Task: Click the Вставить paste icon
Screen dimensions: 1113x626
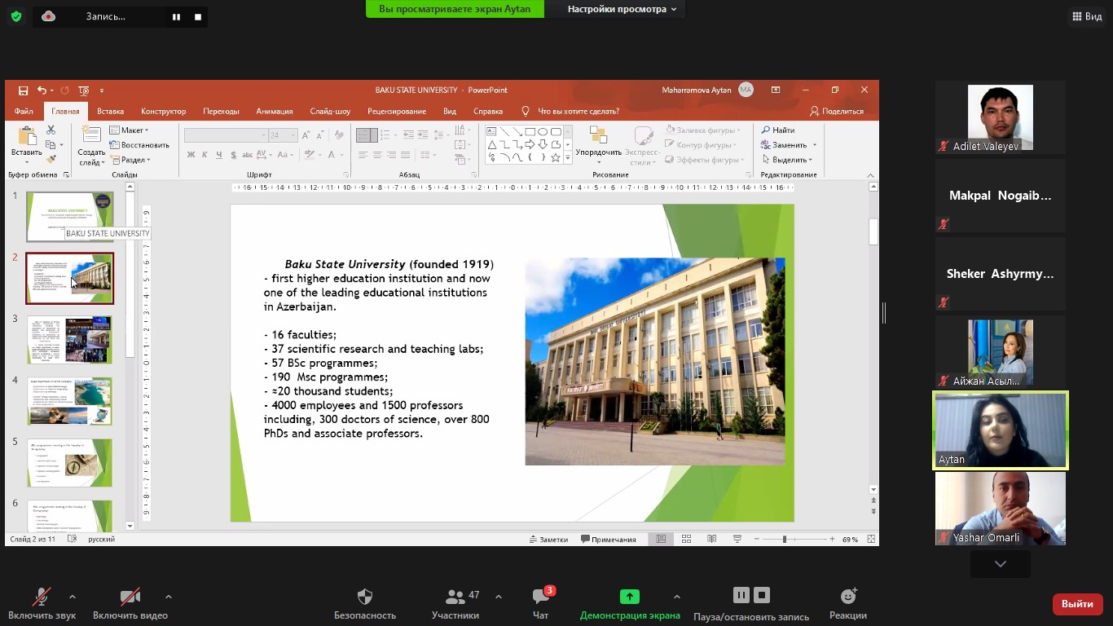Action: (26, 136)
